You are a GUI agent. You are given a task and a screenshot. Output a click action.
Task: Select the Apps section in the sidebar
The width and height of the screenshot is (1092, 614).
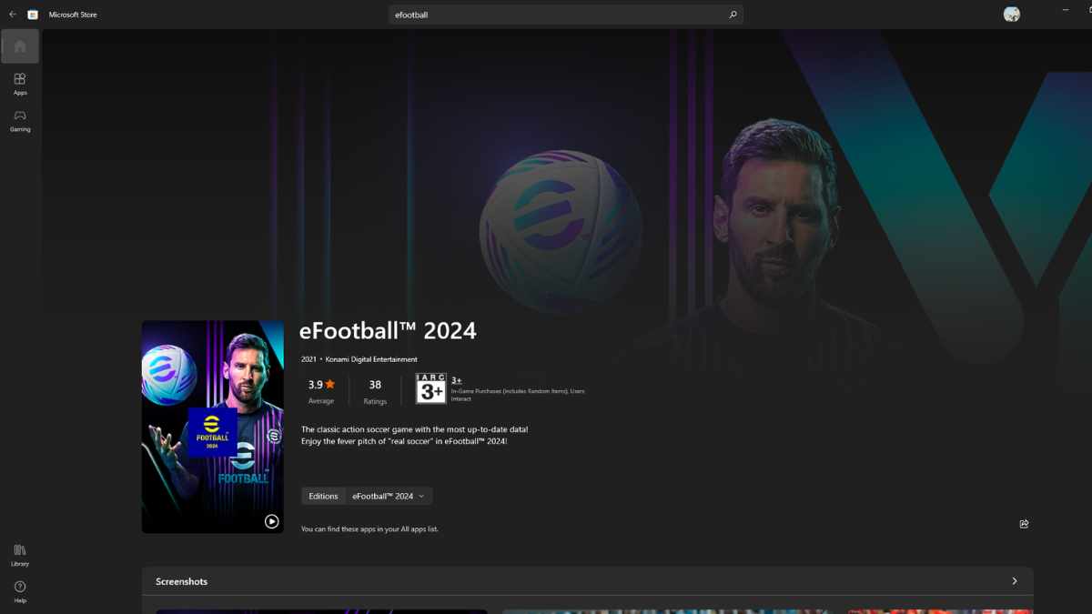click(19, 84)
